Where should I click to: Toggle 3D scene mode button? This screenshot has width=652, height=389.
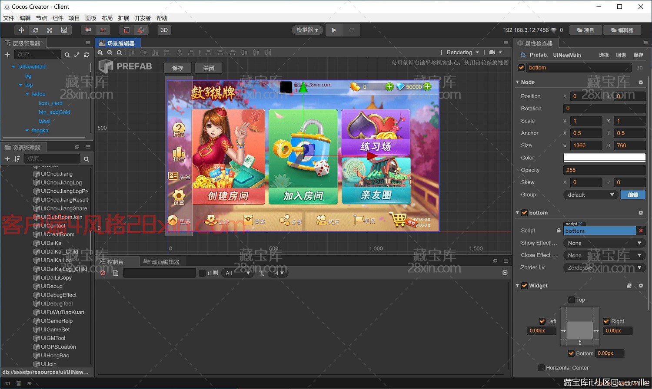click(x=164, y=30)
